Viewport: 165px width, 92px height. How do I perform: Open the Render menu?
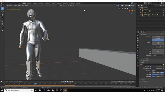click(x=10, y=3)
